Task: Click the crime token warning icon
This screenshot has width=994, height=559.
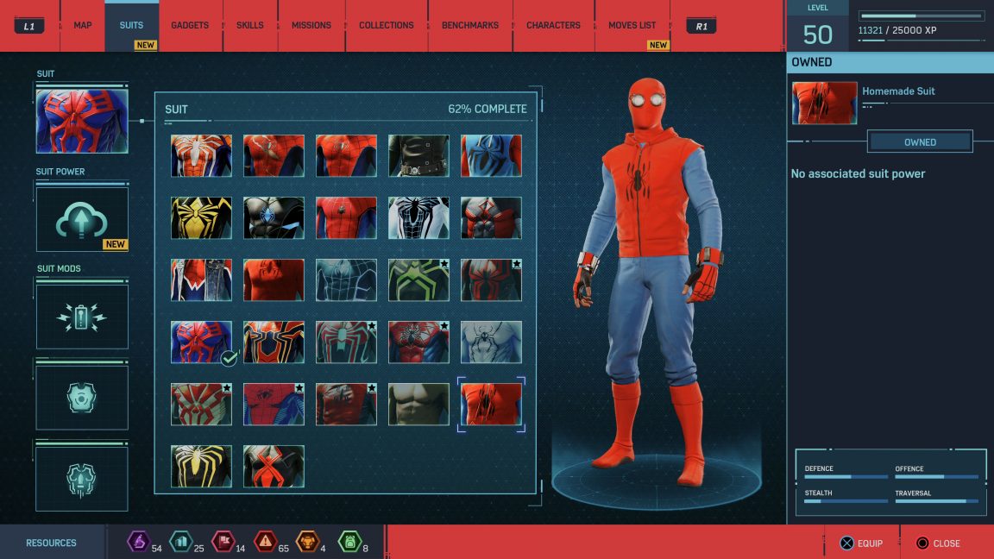Action: [x=265, y=541]
